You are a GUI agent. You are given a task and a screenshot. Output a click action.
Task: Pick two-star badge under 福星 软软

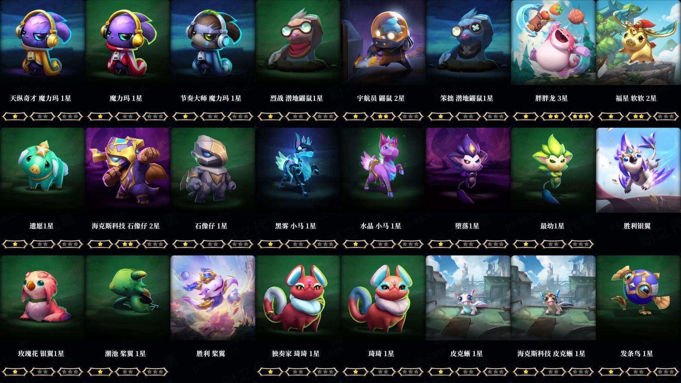point(638,116)
